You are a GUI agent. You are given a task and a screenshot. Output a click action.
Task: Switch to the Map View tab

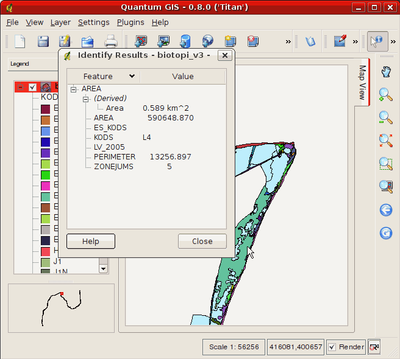(362, 82)
